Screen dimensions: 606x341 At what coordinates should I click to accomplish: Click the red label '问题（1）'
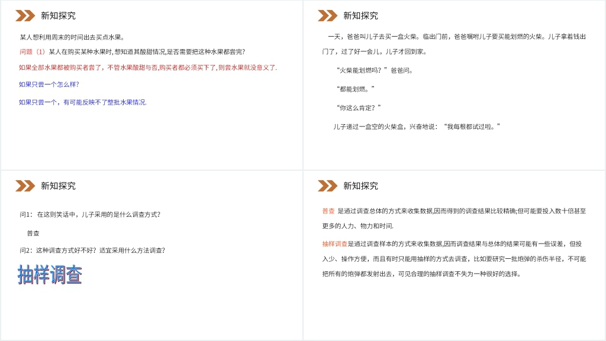pos(32,51)
